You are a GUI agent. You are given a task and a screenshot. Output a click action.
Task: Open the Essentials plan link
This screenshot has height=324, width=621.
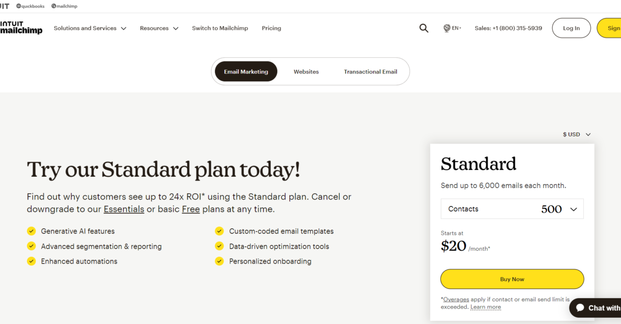124,209
